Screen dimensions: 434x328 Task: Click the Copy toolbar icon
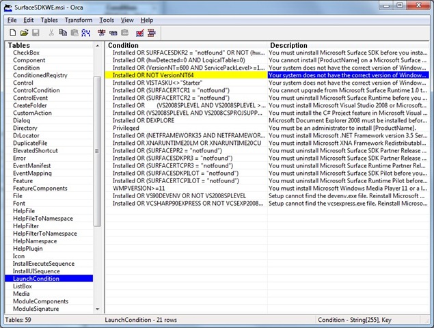(x=63, y=33)
